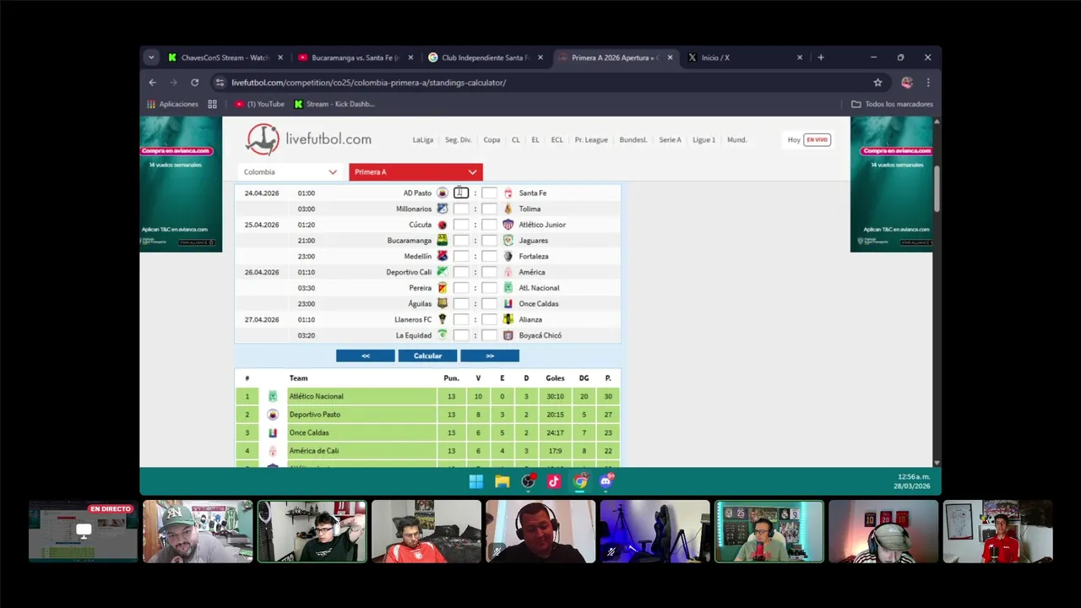The image size is (1081, 608).
Task: Click the Atlético Junior team crest
Action: (508, 225)
